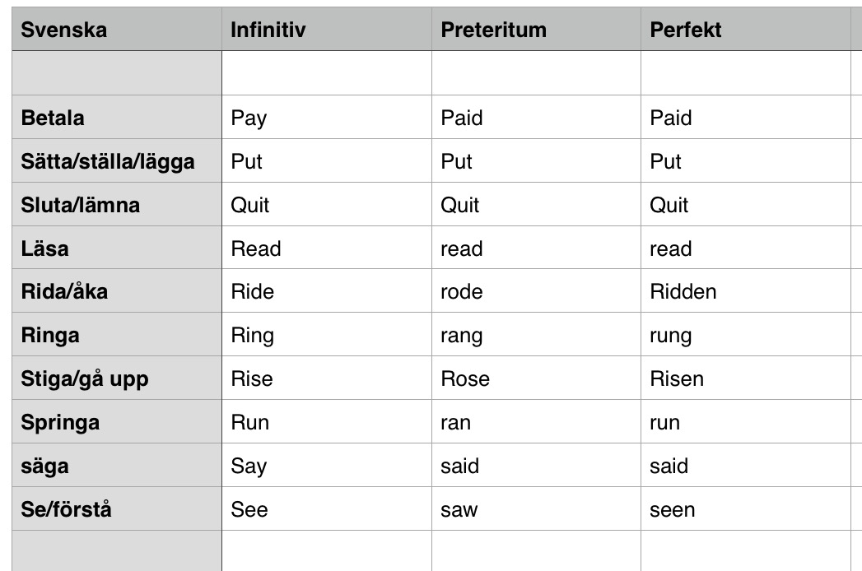This screenshot has width=862, height=571.
Task: Click the cell containing seen
Action: pyautogui.click(x=745, y=508)
